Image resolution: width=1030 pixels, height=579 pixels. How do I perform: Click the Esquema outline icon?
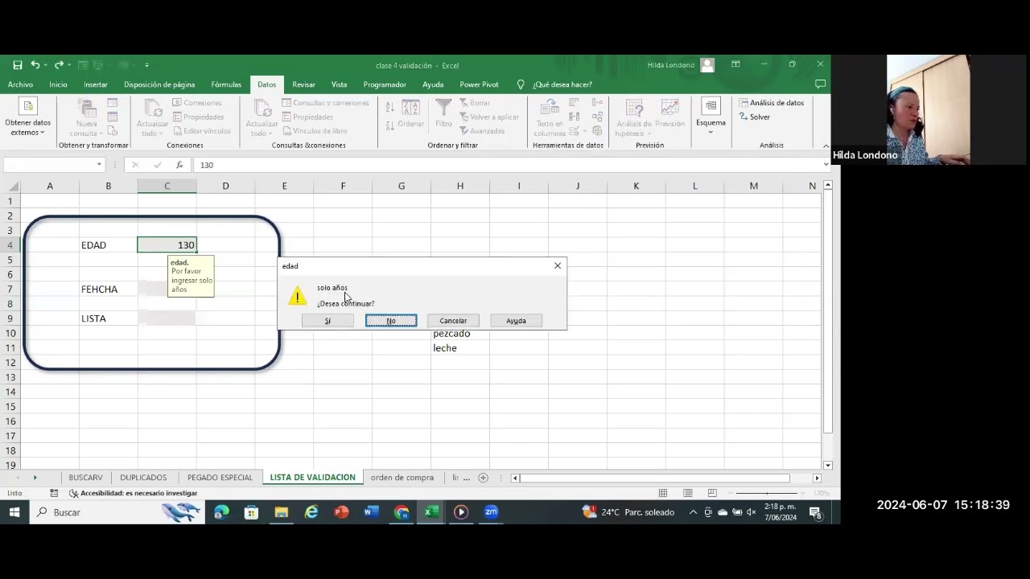(711, 116)
